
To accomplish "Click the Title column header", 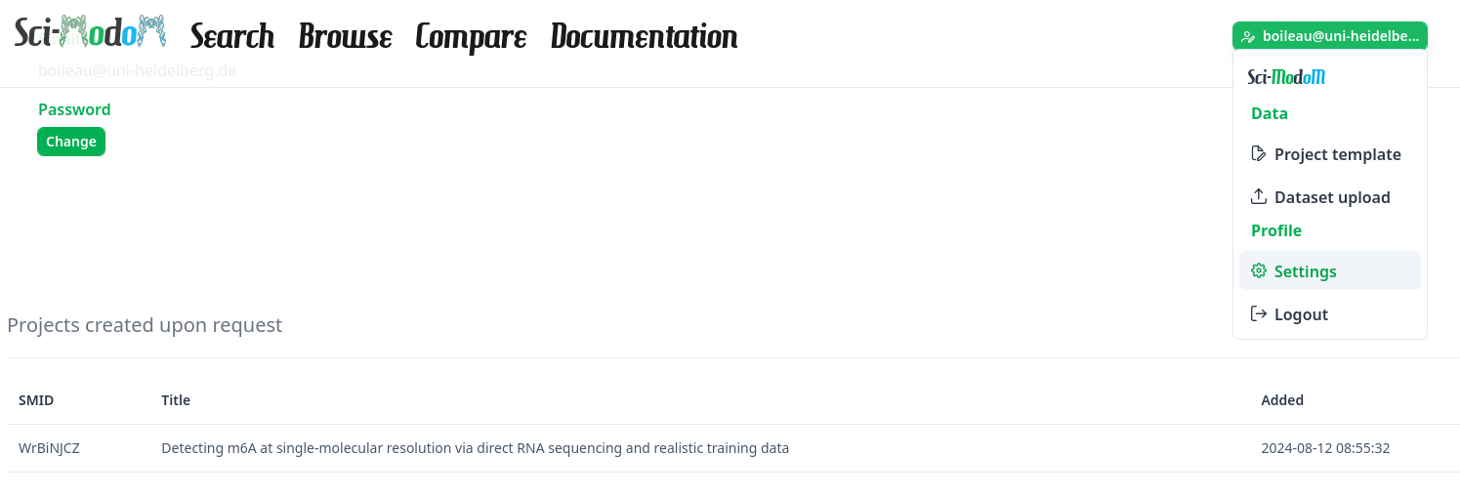I will point(176,400).
